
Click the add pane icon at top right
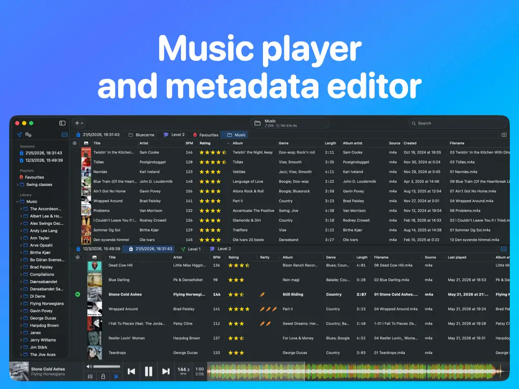tap(504, 135)
